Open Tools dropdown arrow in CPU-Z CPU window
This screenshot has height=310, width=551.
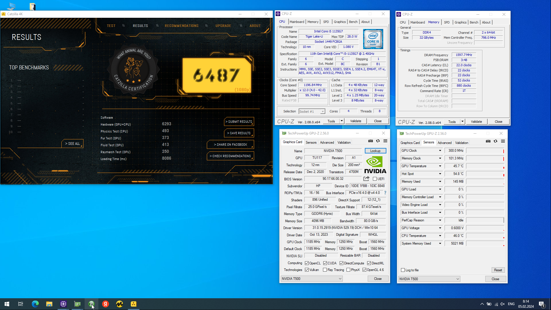[x=342, y=121]
